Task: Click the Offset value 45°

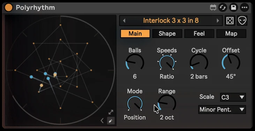Action: pos(231,76)
